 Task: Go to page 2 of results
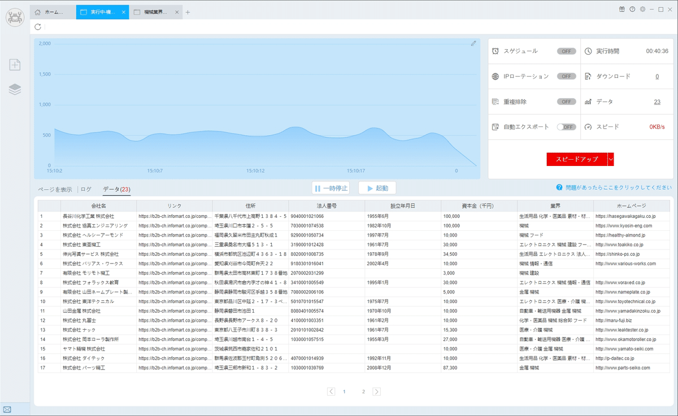click(363, 391)
